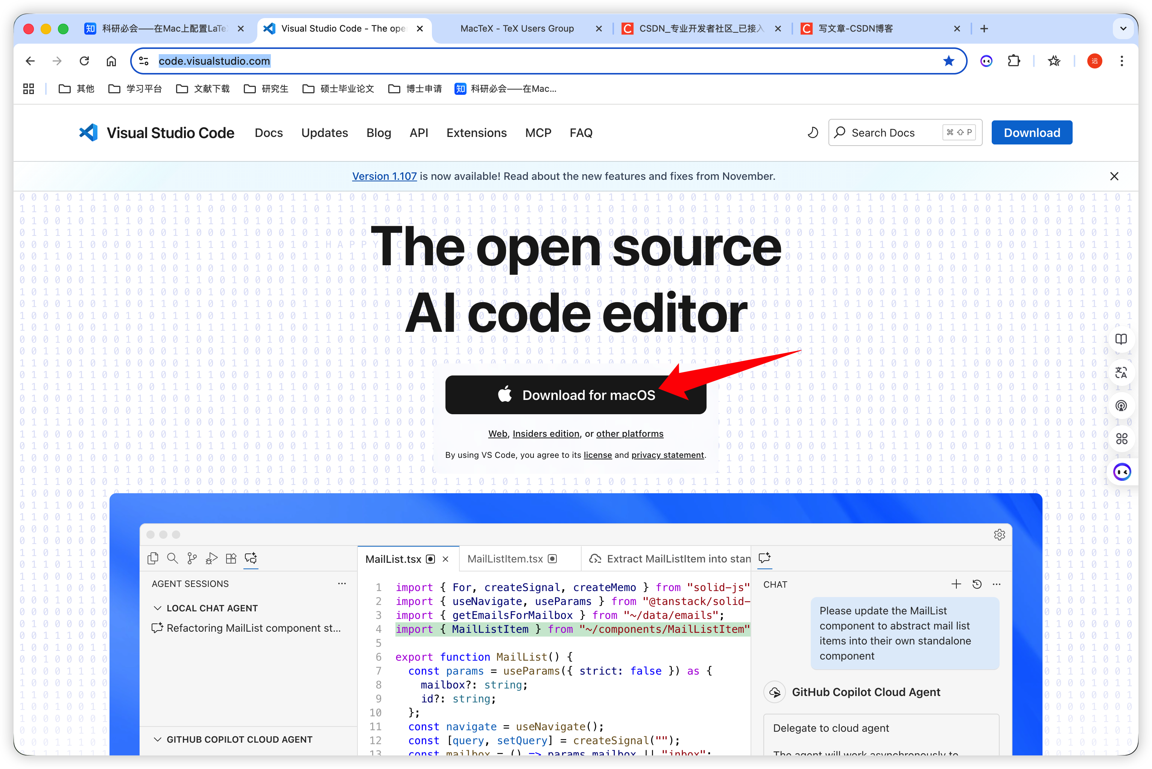This screenshot has width=1152, height=769.
Task: Click the four-circles icon in right sidebar
Action: (x=1121, y=439)
